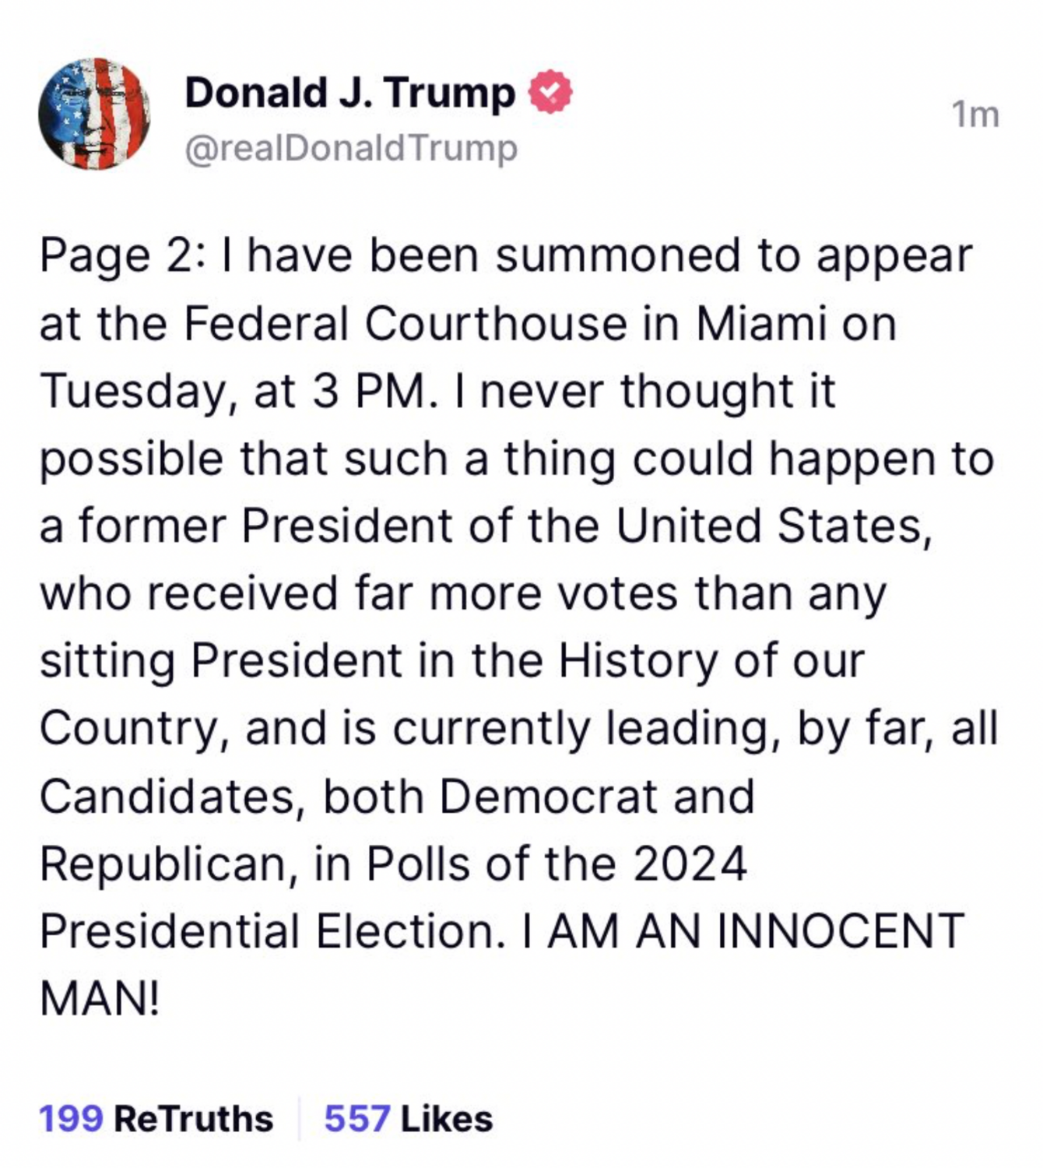Click "Presidential Election" in the post
1043x1168 pixels.
click(267, 931)
